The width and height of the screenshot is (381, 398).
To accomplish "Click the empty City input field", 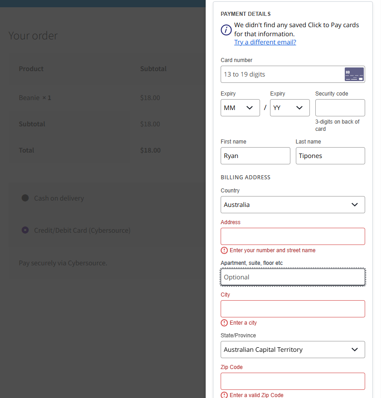I will point(293,309).
